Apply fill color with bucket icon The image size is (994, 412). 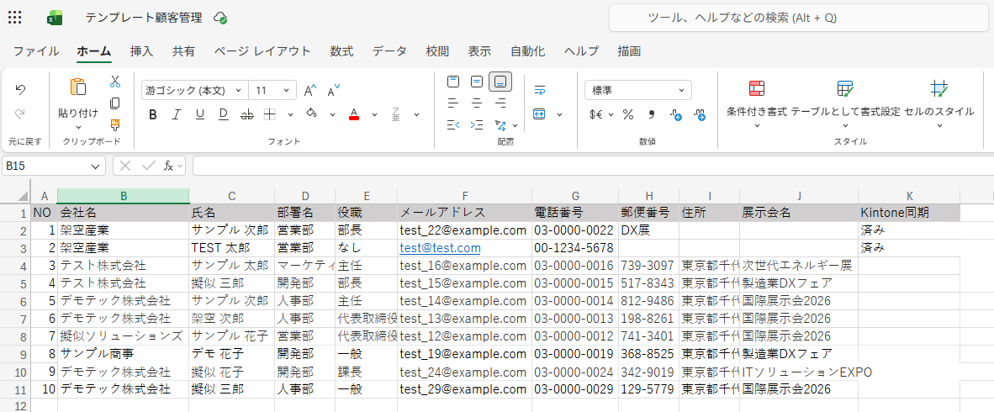311,114
